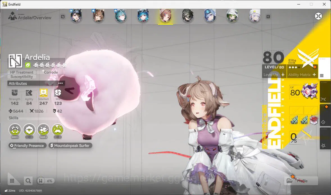Image resolution: width=331 pixels, height=195 pixels.
Task: Open the Profile folder button
Action: 301,181
